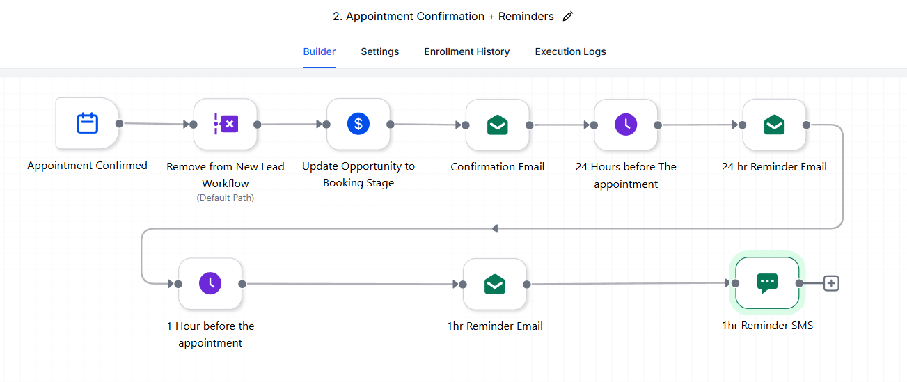View the Execution Logs tab
Screen dimensions: 907x382
pos(570,51)
